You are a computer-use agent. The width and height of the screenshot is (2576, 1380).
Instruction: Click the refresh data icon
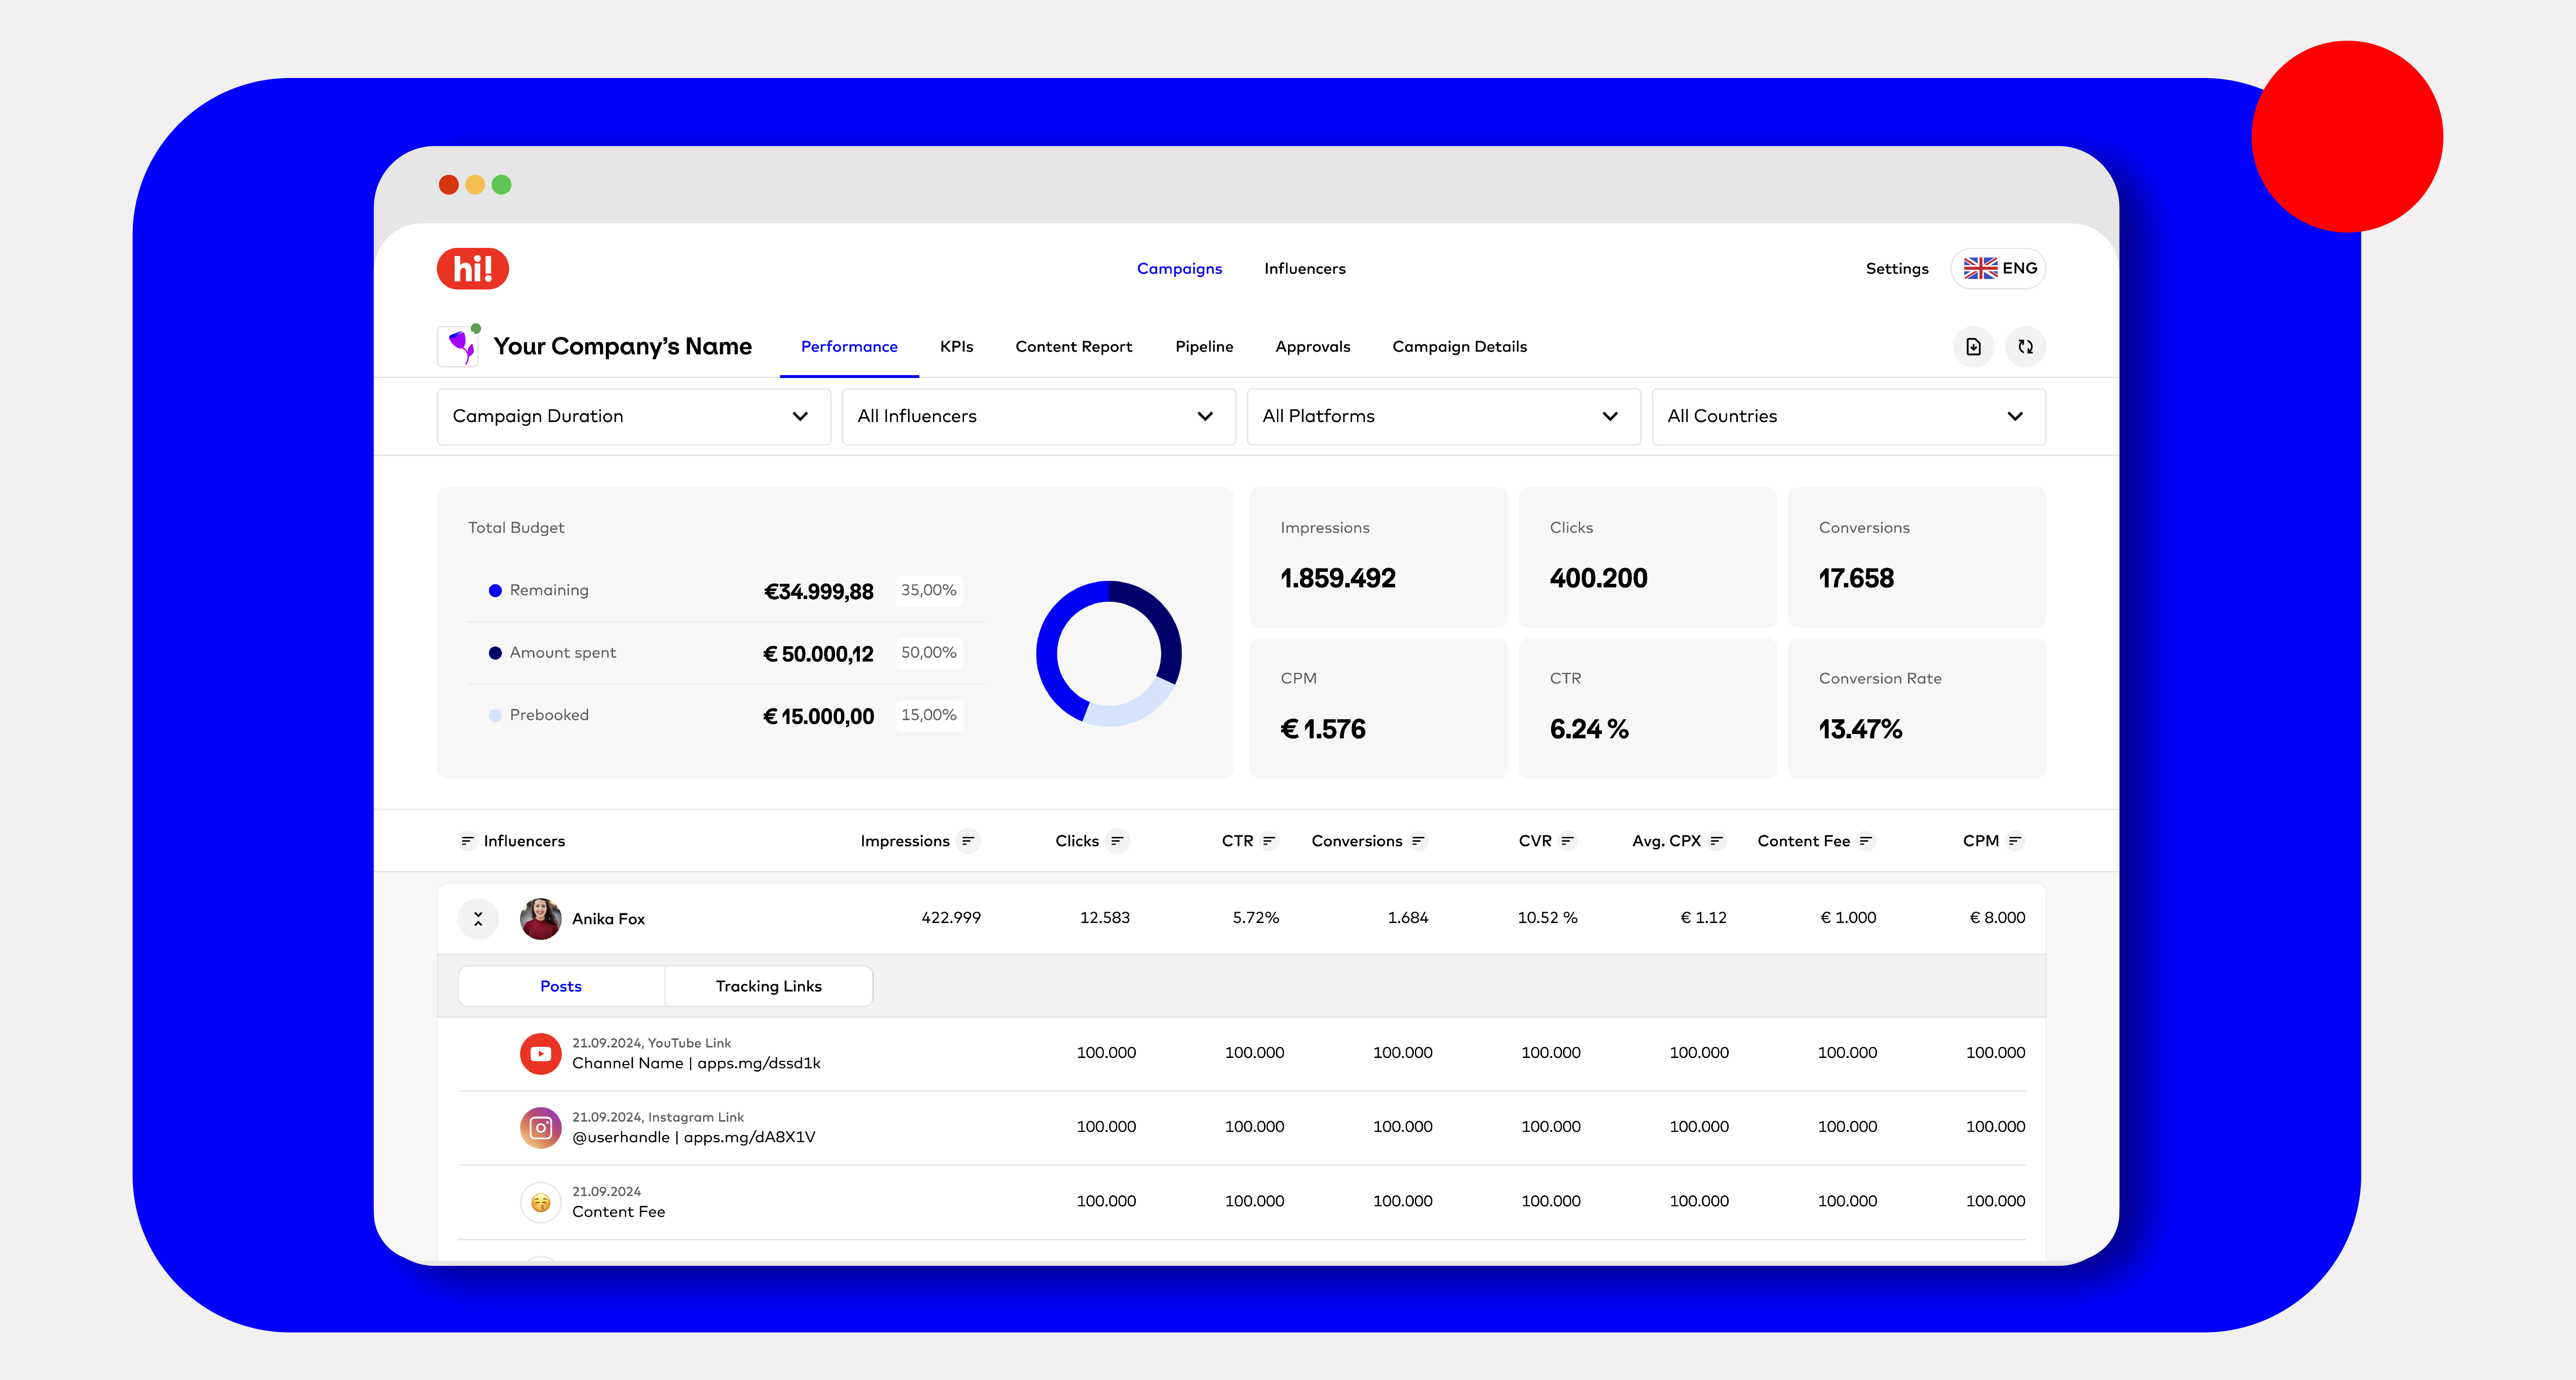(2025, 346)
